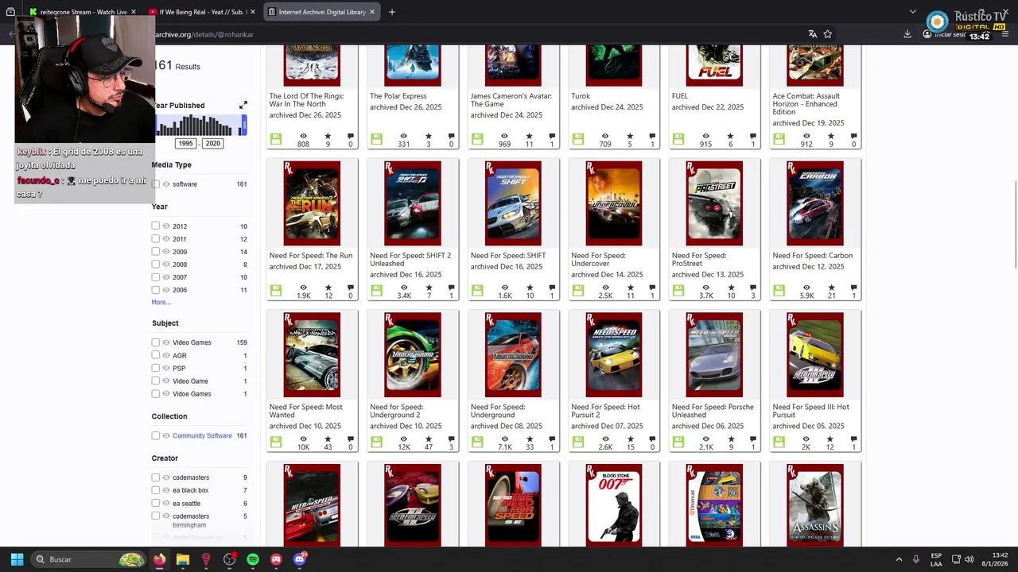The height and width of the screenshot is (572, 1018).
Task: Expand the Year Published histogram with arrows icon
Action: tap(243, 105)
